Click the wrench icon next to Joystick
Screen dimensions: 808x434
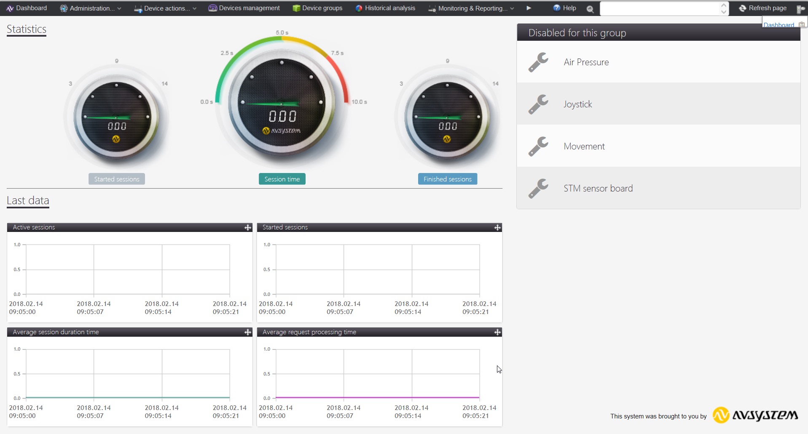[538, 104]
